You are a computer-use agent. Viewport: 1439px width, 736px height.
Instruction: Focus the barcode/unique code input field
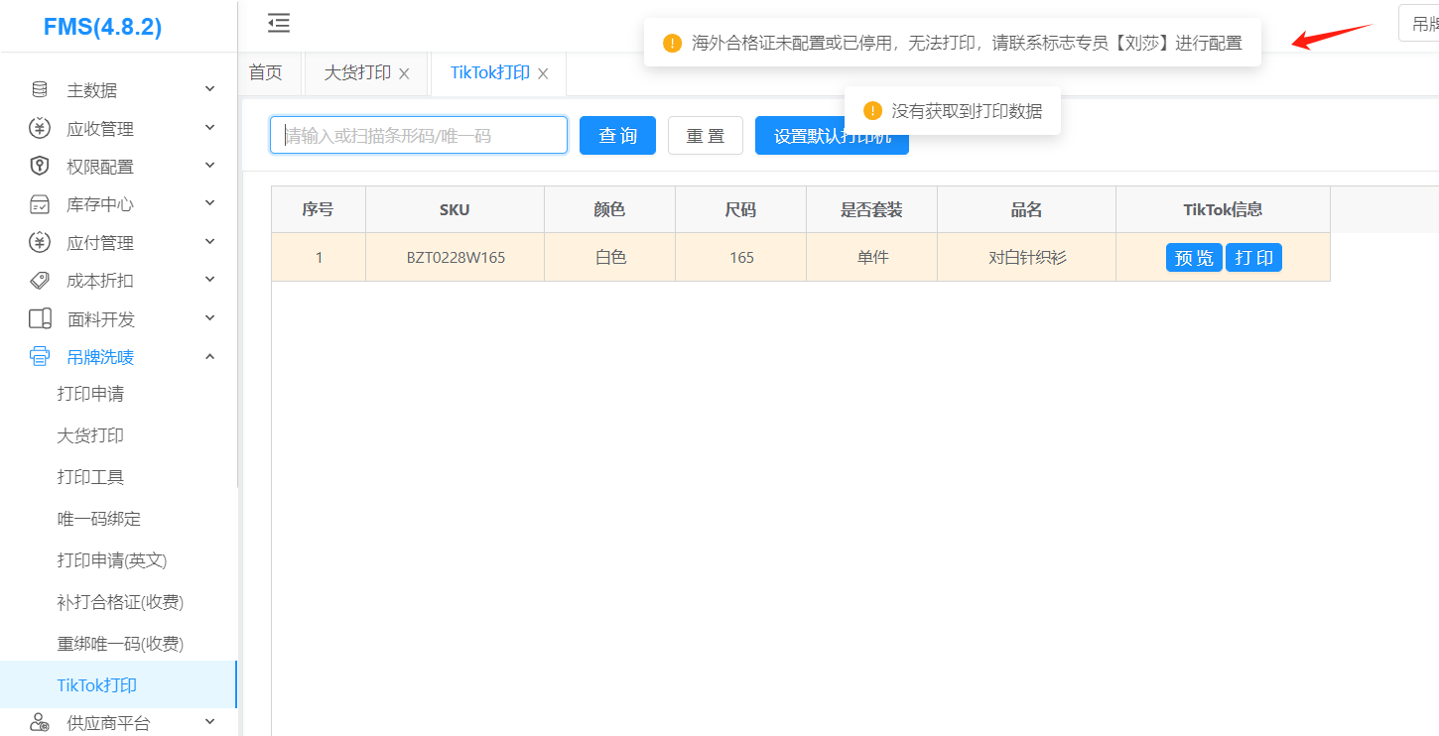click(418, 136)
